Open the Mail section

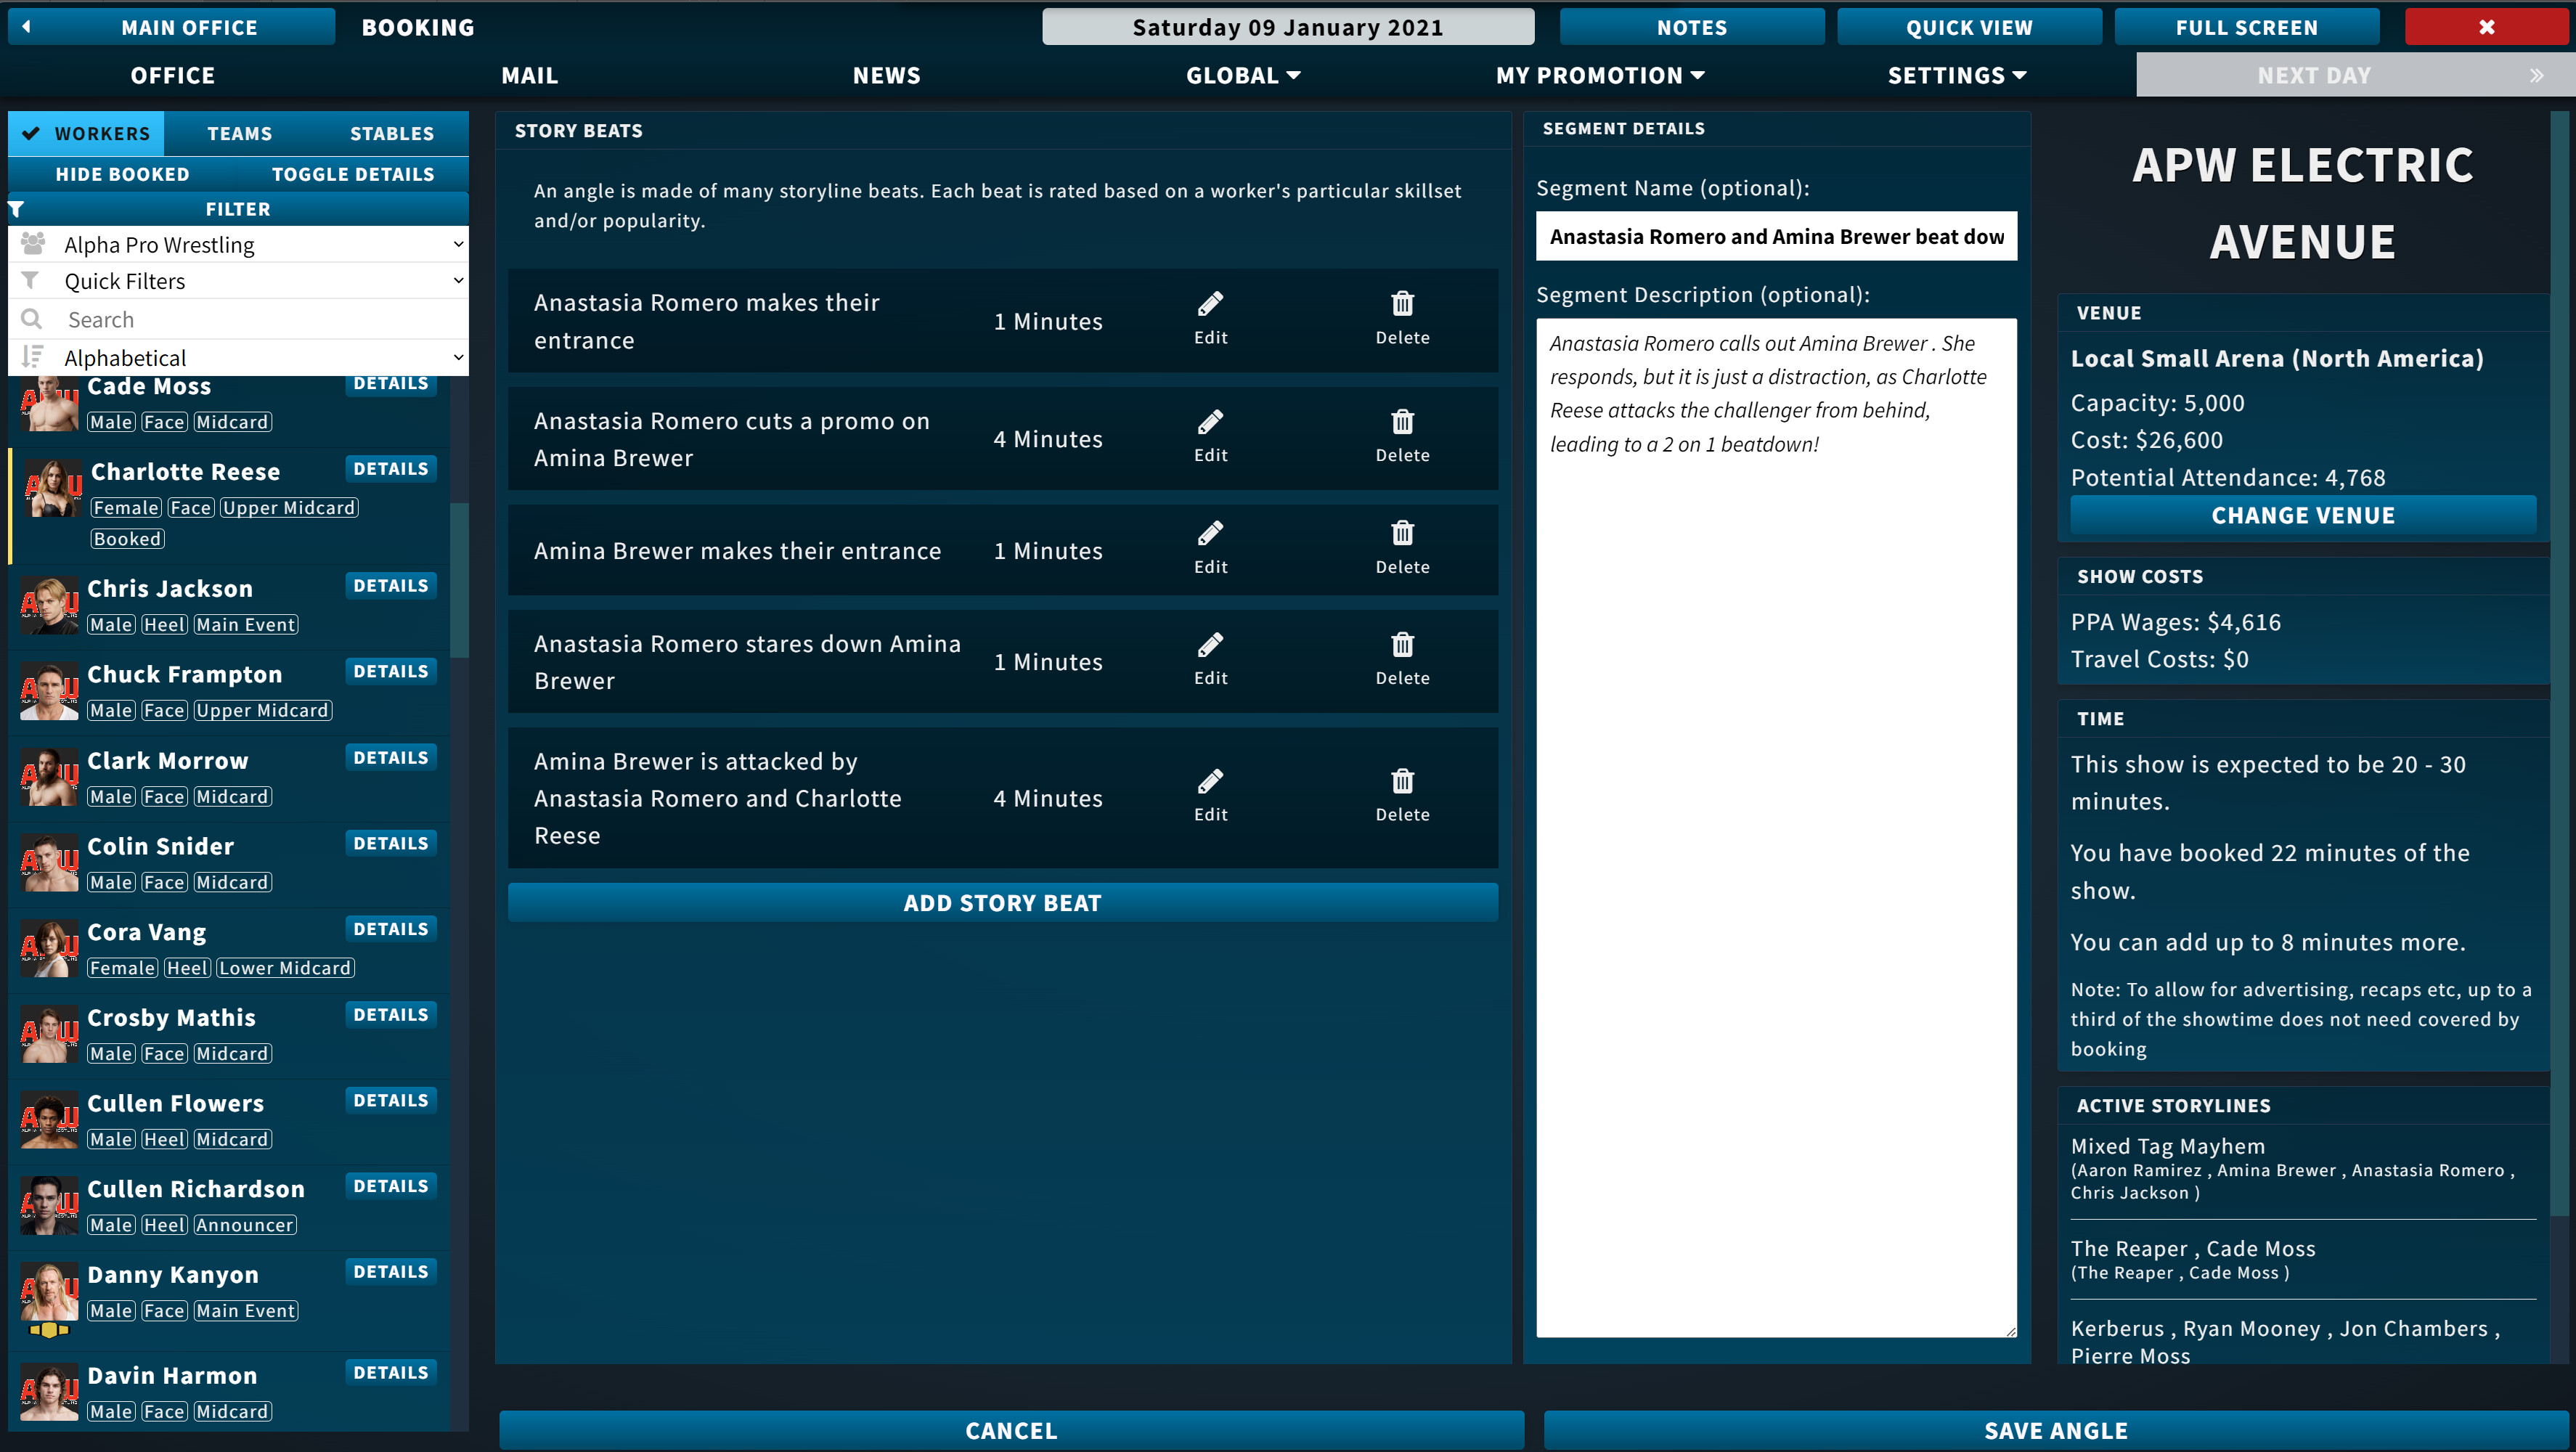529,74
